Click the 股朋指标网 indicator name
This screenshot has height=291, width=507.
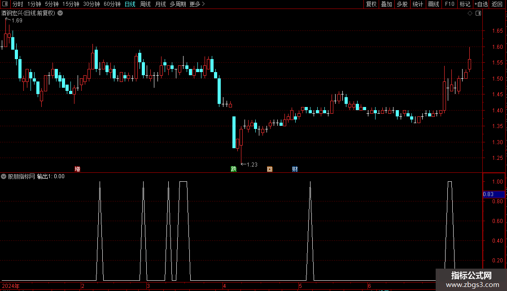22,176
